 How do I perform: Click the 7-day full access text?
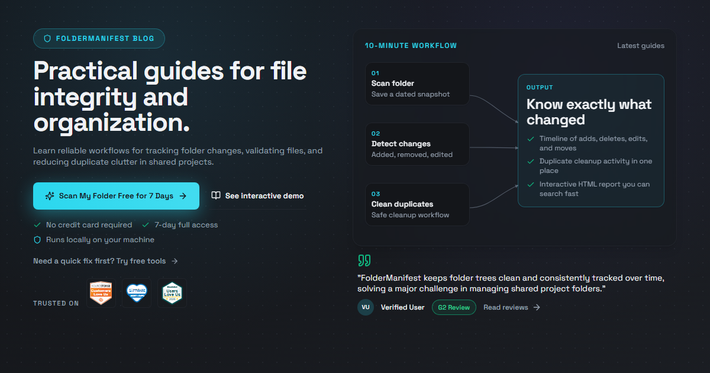pos(186,225)
